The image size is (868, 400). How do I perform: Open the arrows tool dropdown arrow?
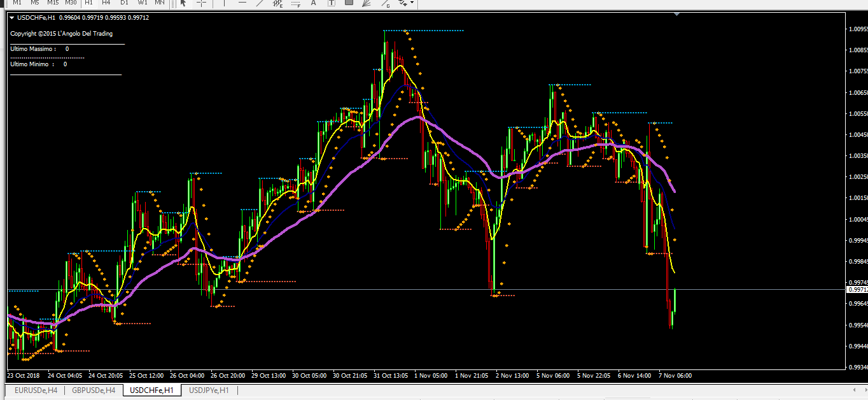click(412, 3)
